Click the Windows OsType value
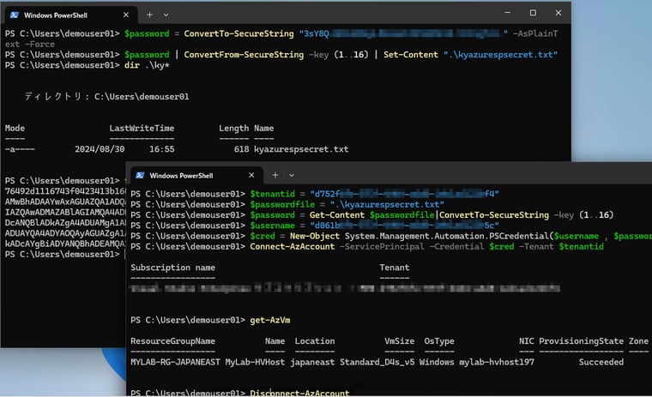652x397 pixels. pos(437,362)
